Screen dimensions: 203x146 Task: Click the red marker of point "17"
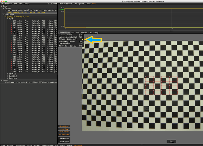click(x=12, y=55)
